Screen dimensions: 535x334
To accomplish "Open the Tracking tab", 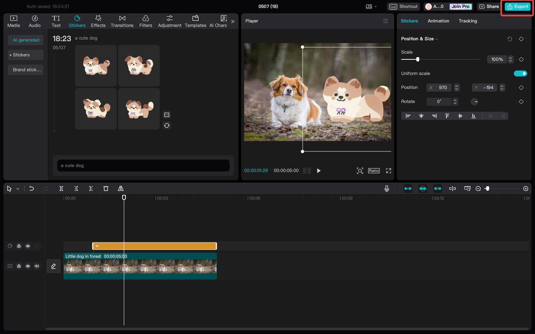I will tap(468, 21).
